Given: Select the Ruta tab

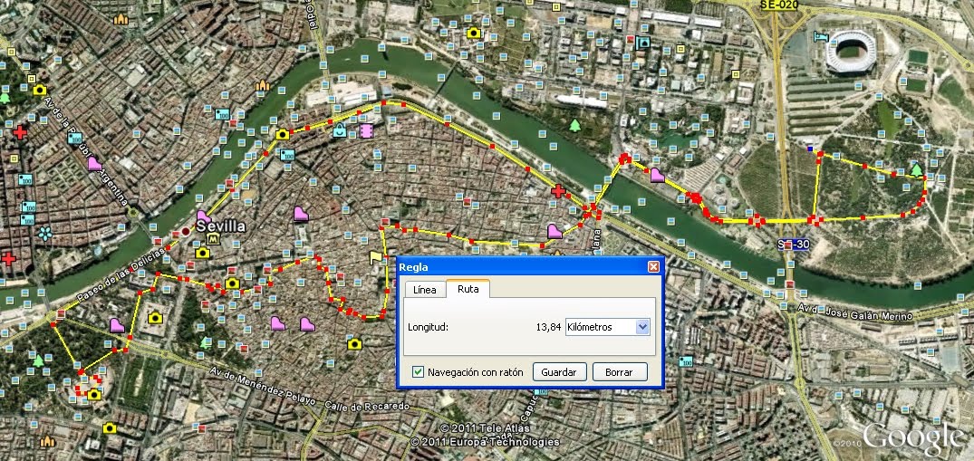Looking at the screenshot, I should pos(468,289).
